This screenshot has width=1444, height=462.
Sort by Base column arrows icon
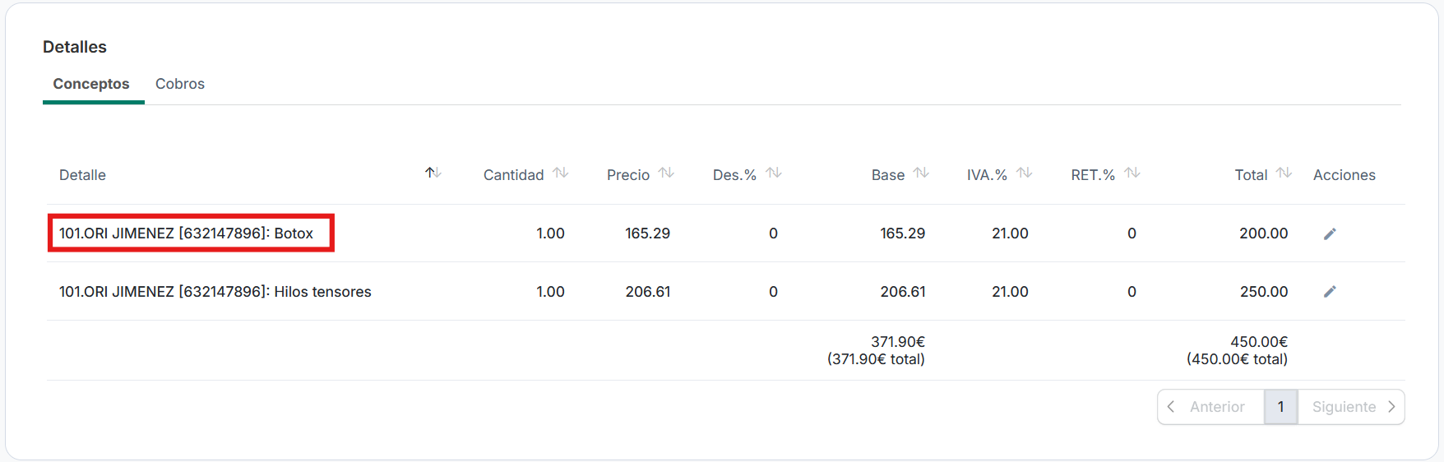point(921,173)
